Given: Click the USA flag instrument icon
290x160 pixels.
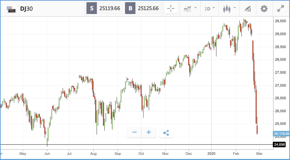Looking at the screenshot, I should coord(11,9).
